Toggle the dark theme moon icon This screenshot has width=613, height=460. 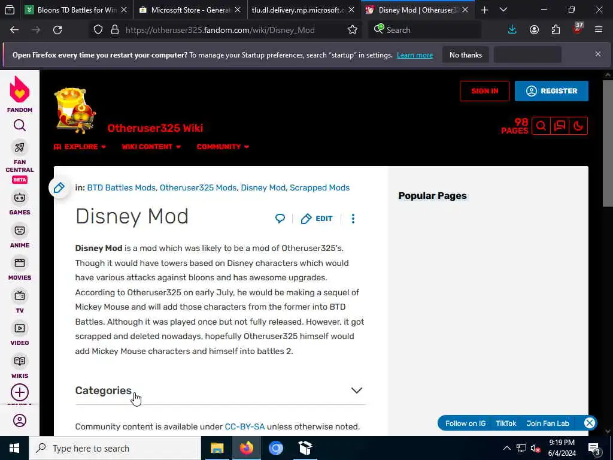[578, 126]
